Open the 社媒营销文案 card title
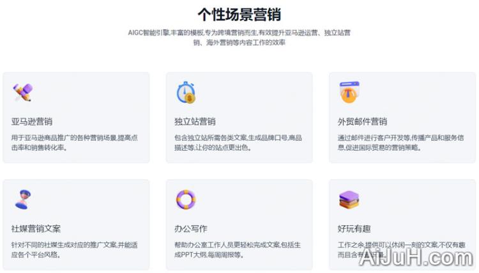 tap(36, 229)
